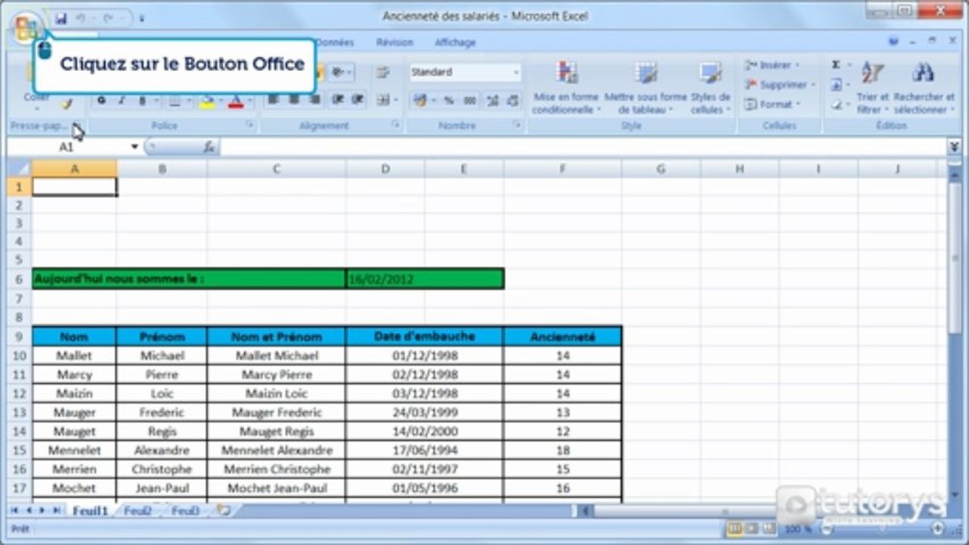Open the font color dropdown arrow
The height and width of the screenshot is (545, 969).
(249, 100)
